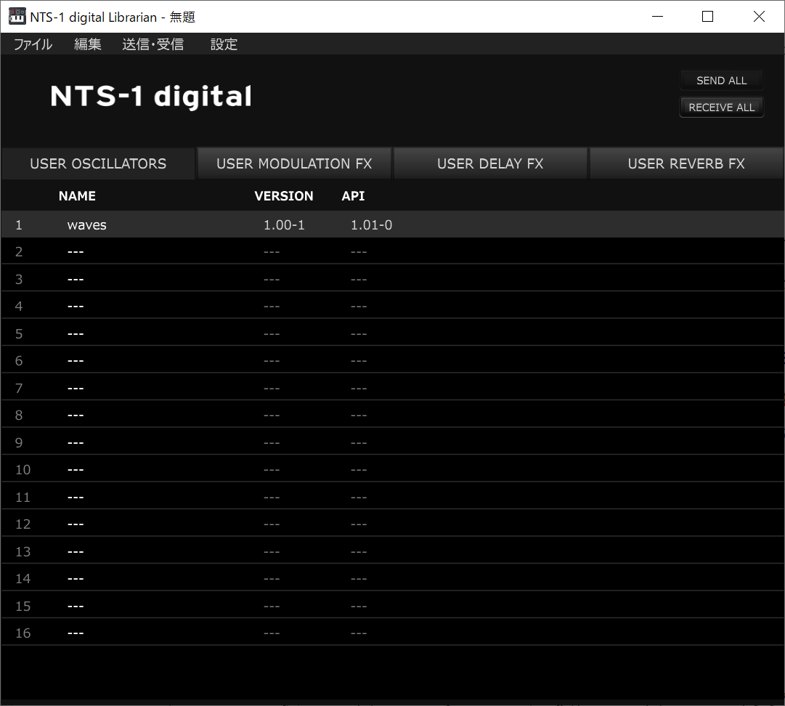Open the 送信・受信 menu
The image size is (785, 706).
pyautogui.click(x=152, y=44)
